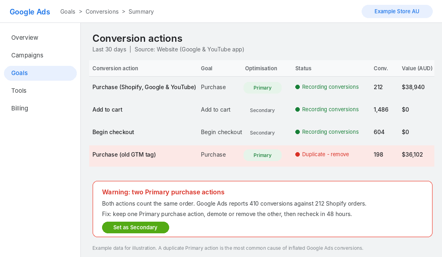
Task: Select the Summary breadcrumb
Action: pos(141,12)
